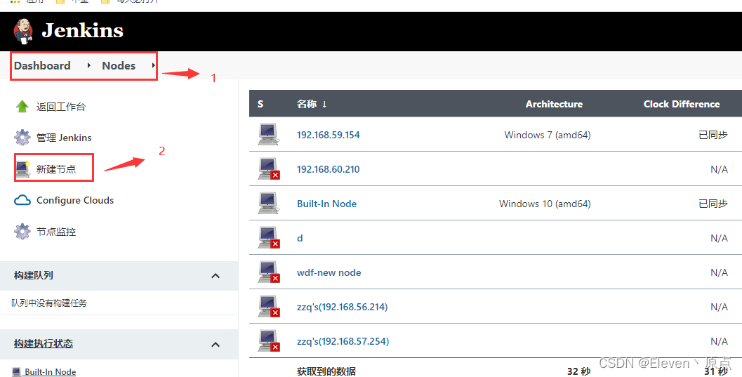Open Built-In Node link in executor status
Viewport: 742px width, 377px height.
point(50,372)
